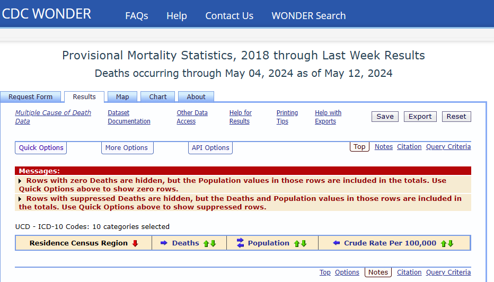Sort Deaths descending with green down arrow
494x282 pixels.
pyautogui.click(x=213, y=243)
